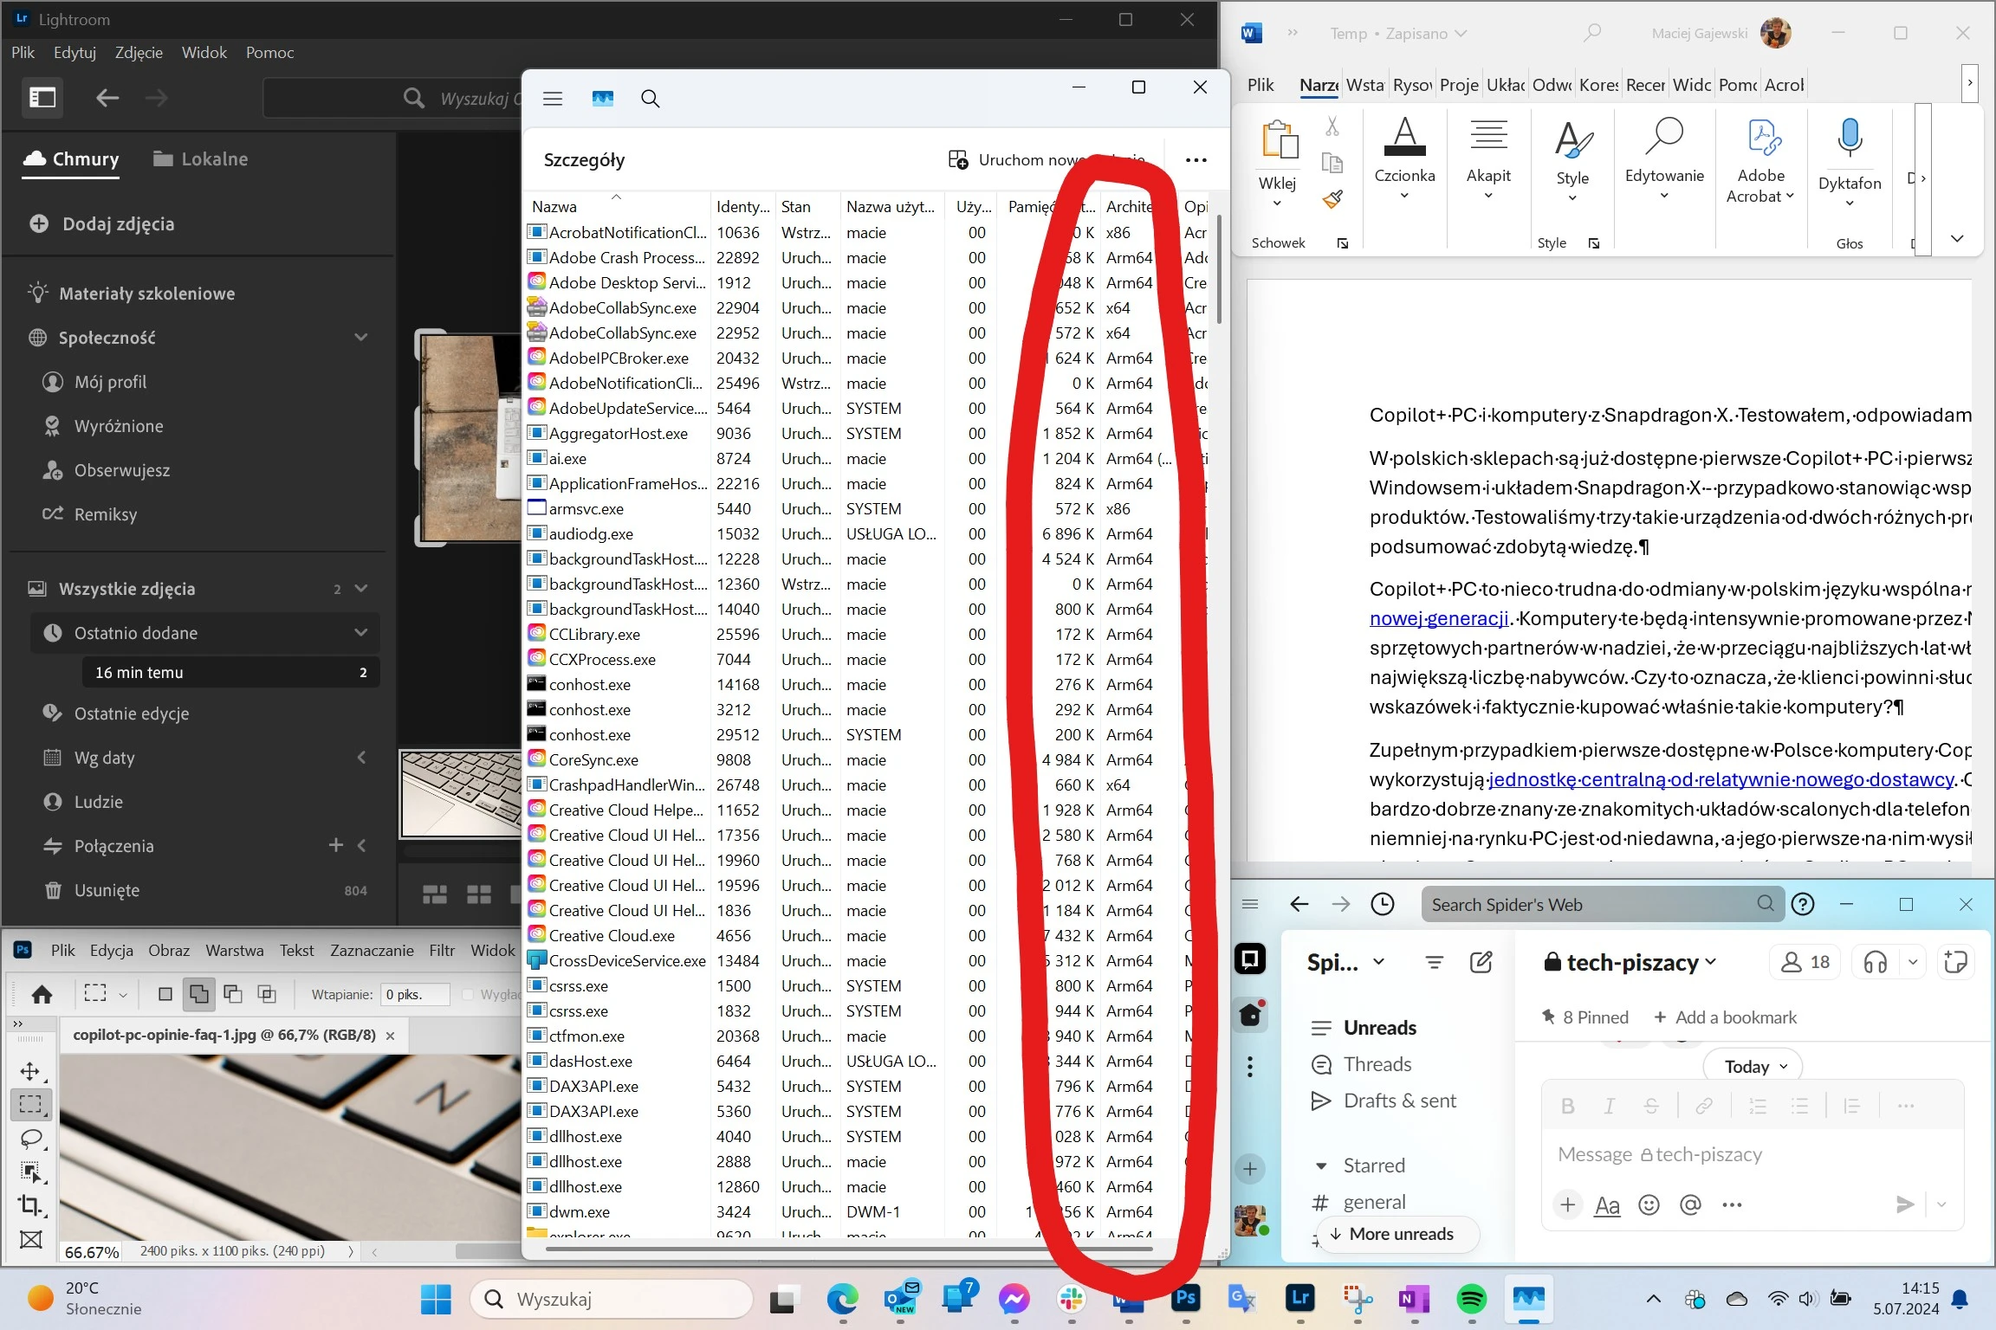Open Task Manager's hamburger navigation menu

coord(553,98)
